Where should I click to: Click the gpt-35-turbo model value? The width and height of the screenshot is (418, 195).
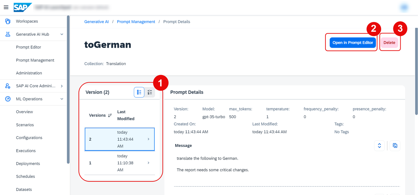tap(214, 117)
